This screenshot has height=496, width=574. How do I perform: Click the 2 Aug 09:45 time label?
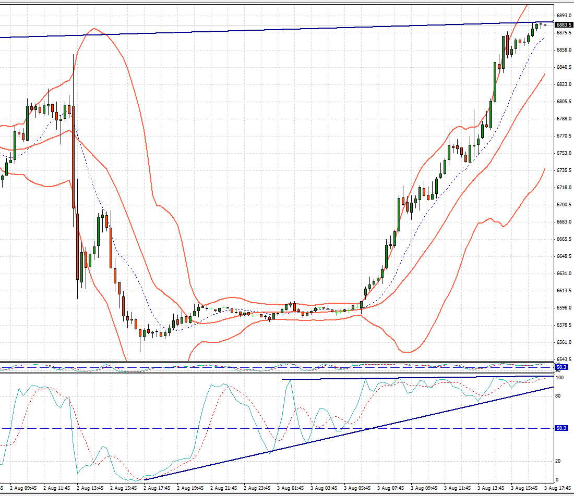coord(22,488)
